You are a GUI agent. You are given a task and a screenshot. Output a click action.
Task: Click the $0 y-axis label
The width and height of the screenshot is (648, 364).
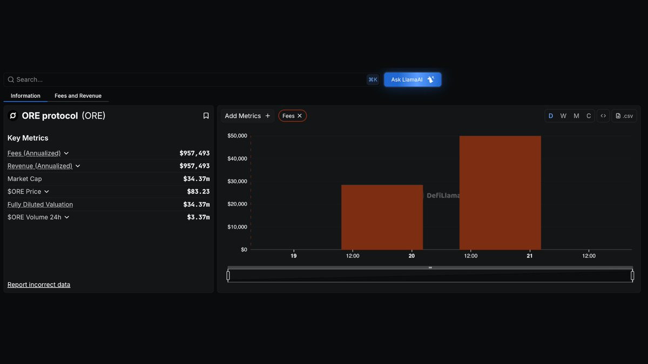244,250
